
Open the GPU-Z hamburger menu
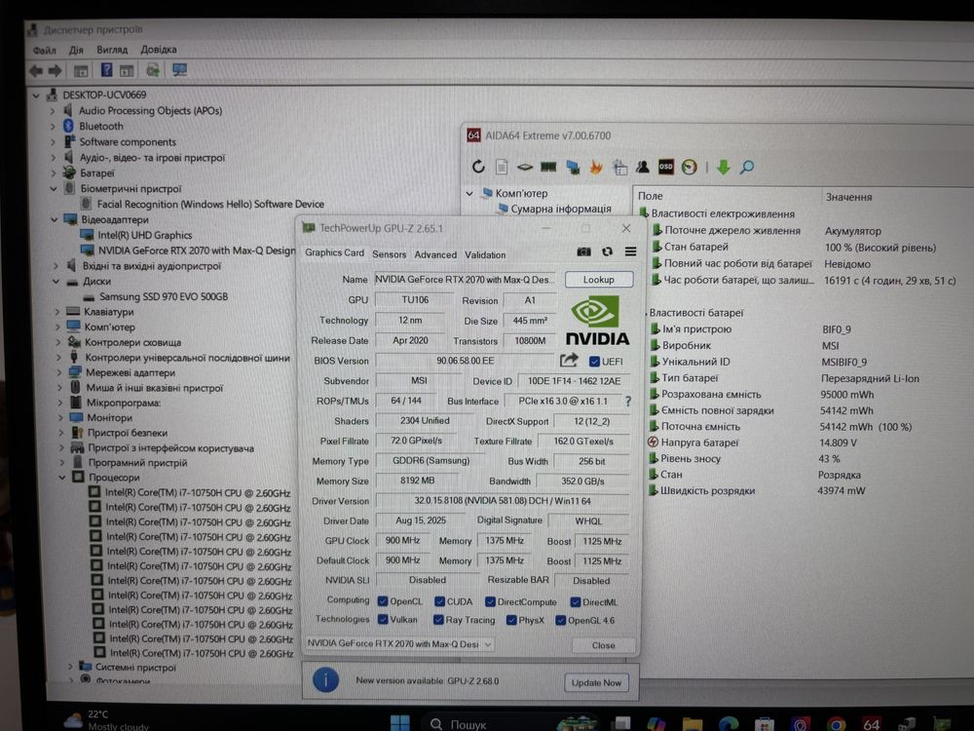[630, 251]
